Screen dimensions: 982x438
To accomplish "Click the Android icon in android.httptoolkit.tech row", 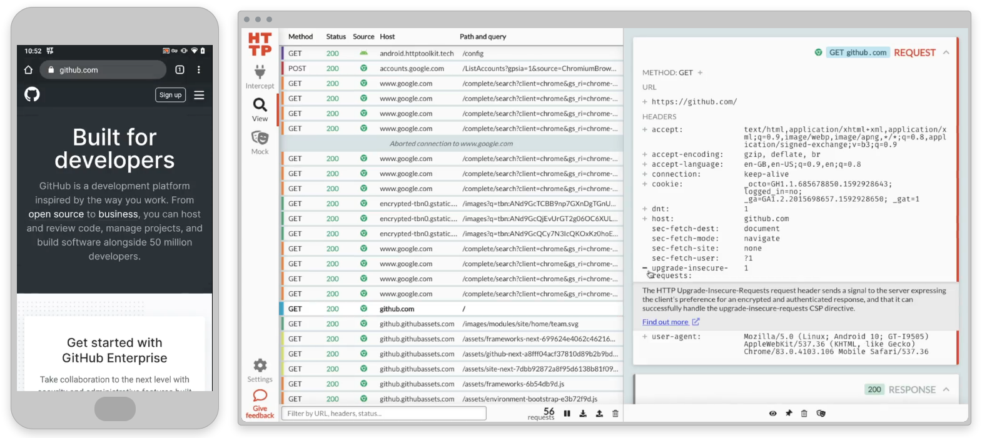I will (363, 53).
